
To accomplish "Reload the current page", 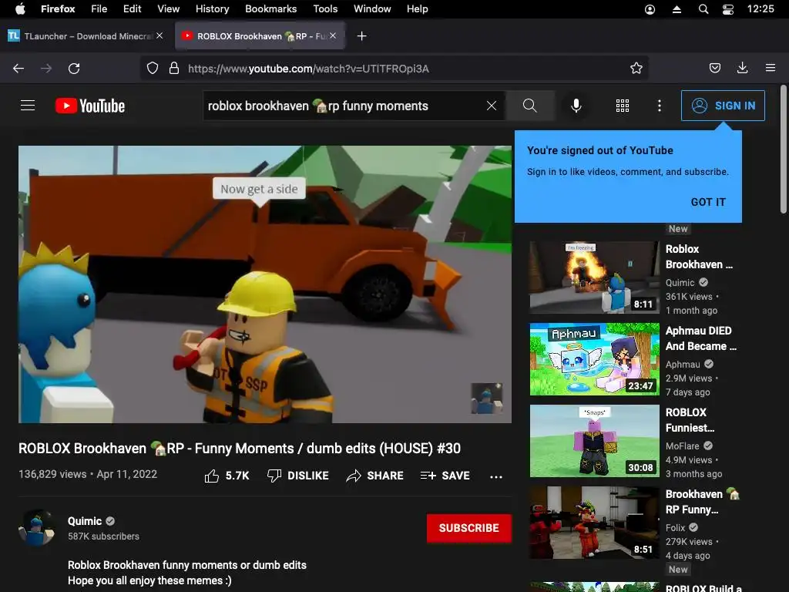I will click(74, 69).
